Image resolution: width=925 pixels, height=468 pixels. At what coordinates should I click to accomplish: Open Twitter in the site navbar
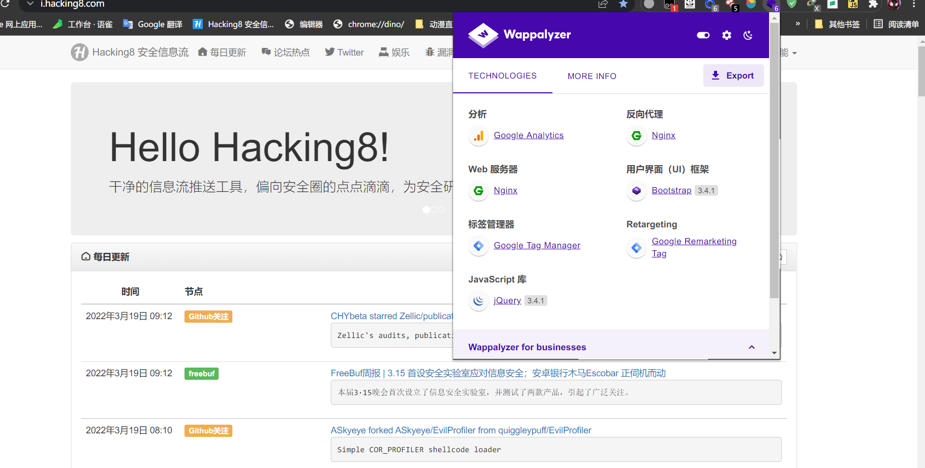tap(345, 52)
